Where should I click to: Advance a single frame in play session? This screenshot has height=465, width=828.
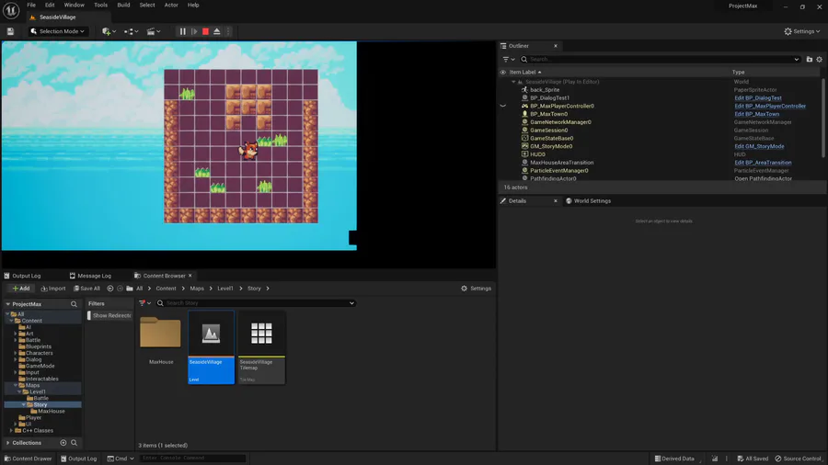[194, 31]
